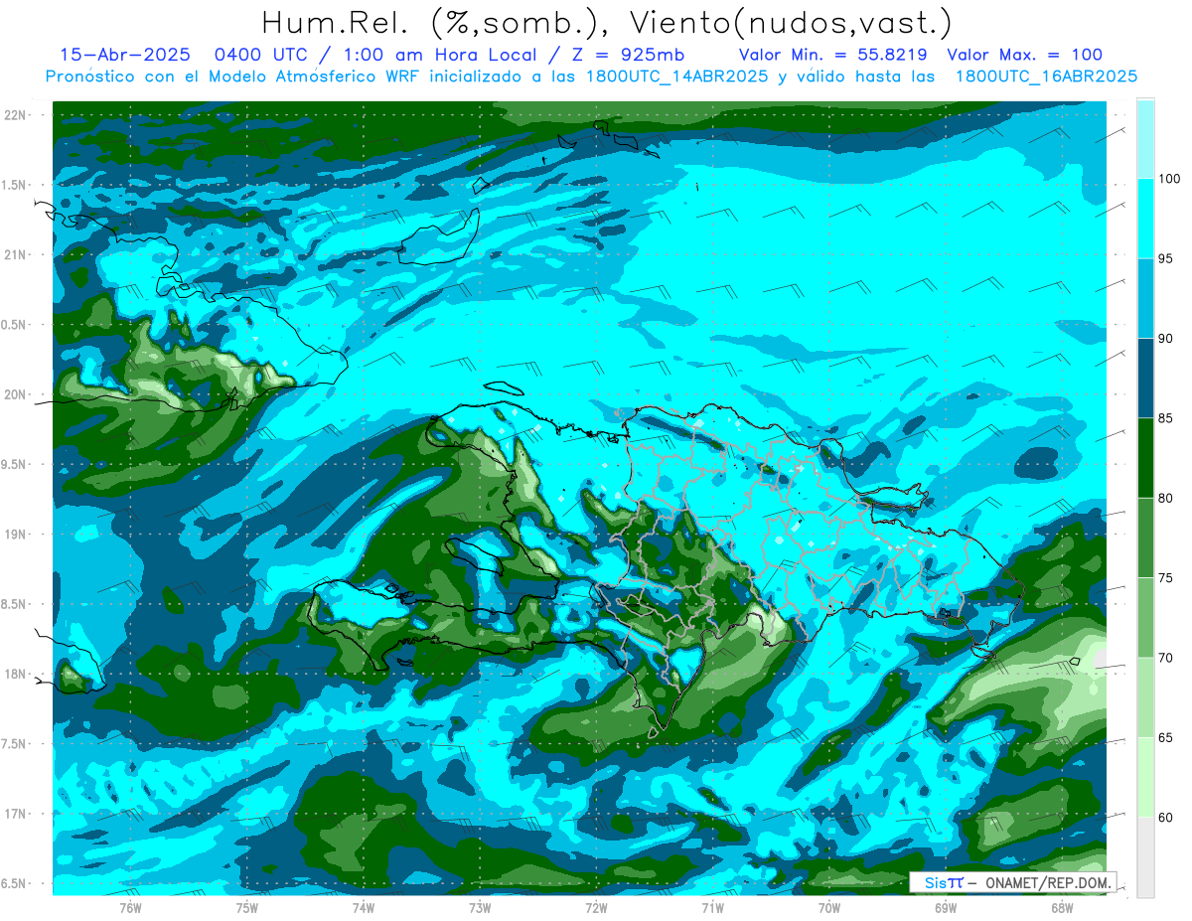The width and height of the screenshot is (1192, 921).
Task: Click the '19N' latitude label
Action: [x=15, y=535]
